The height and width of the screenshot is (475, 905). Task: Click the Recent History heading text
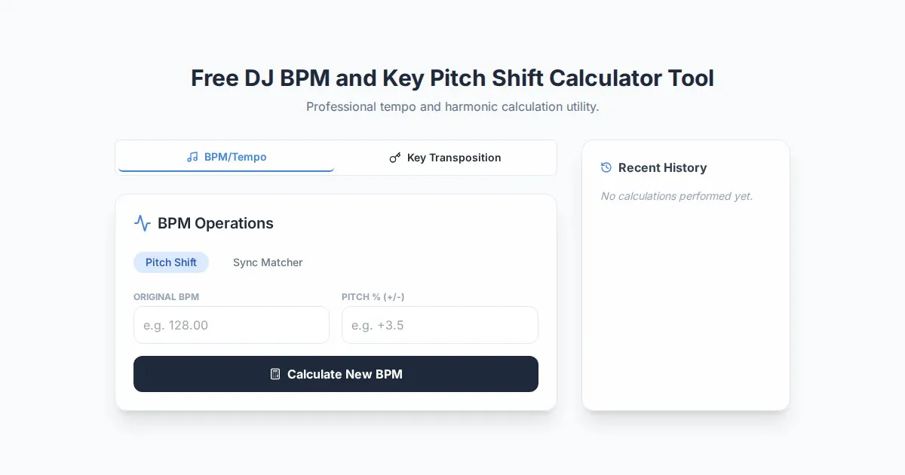coord(662,167)
